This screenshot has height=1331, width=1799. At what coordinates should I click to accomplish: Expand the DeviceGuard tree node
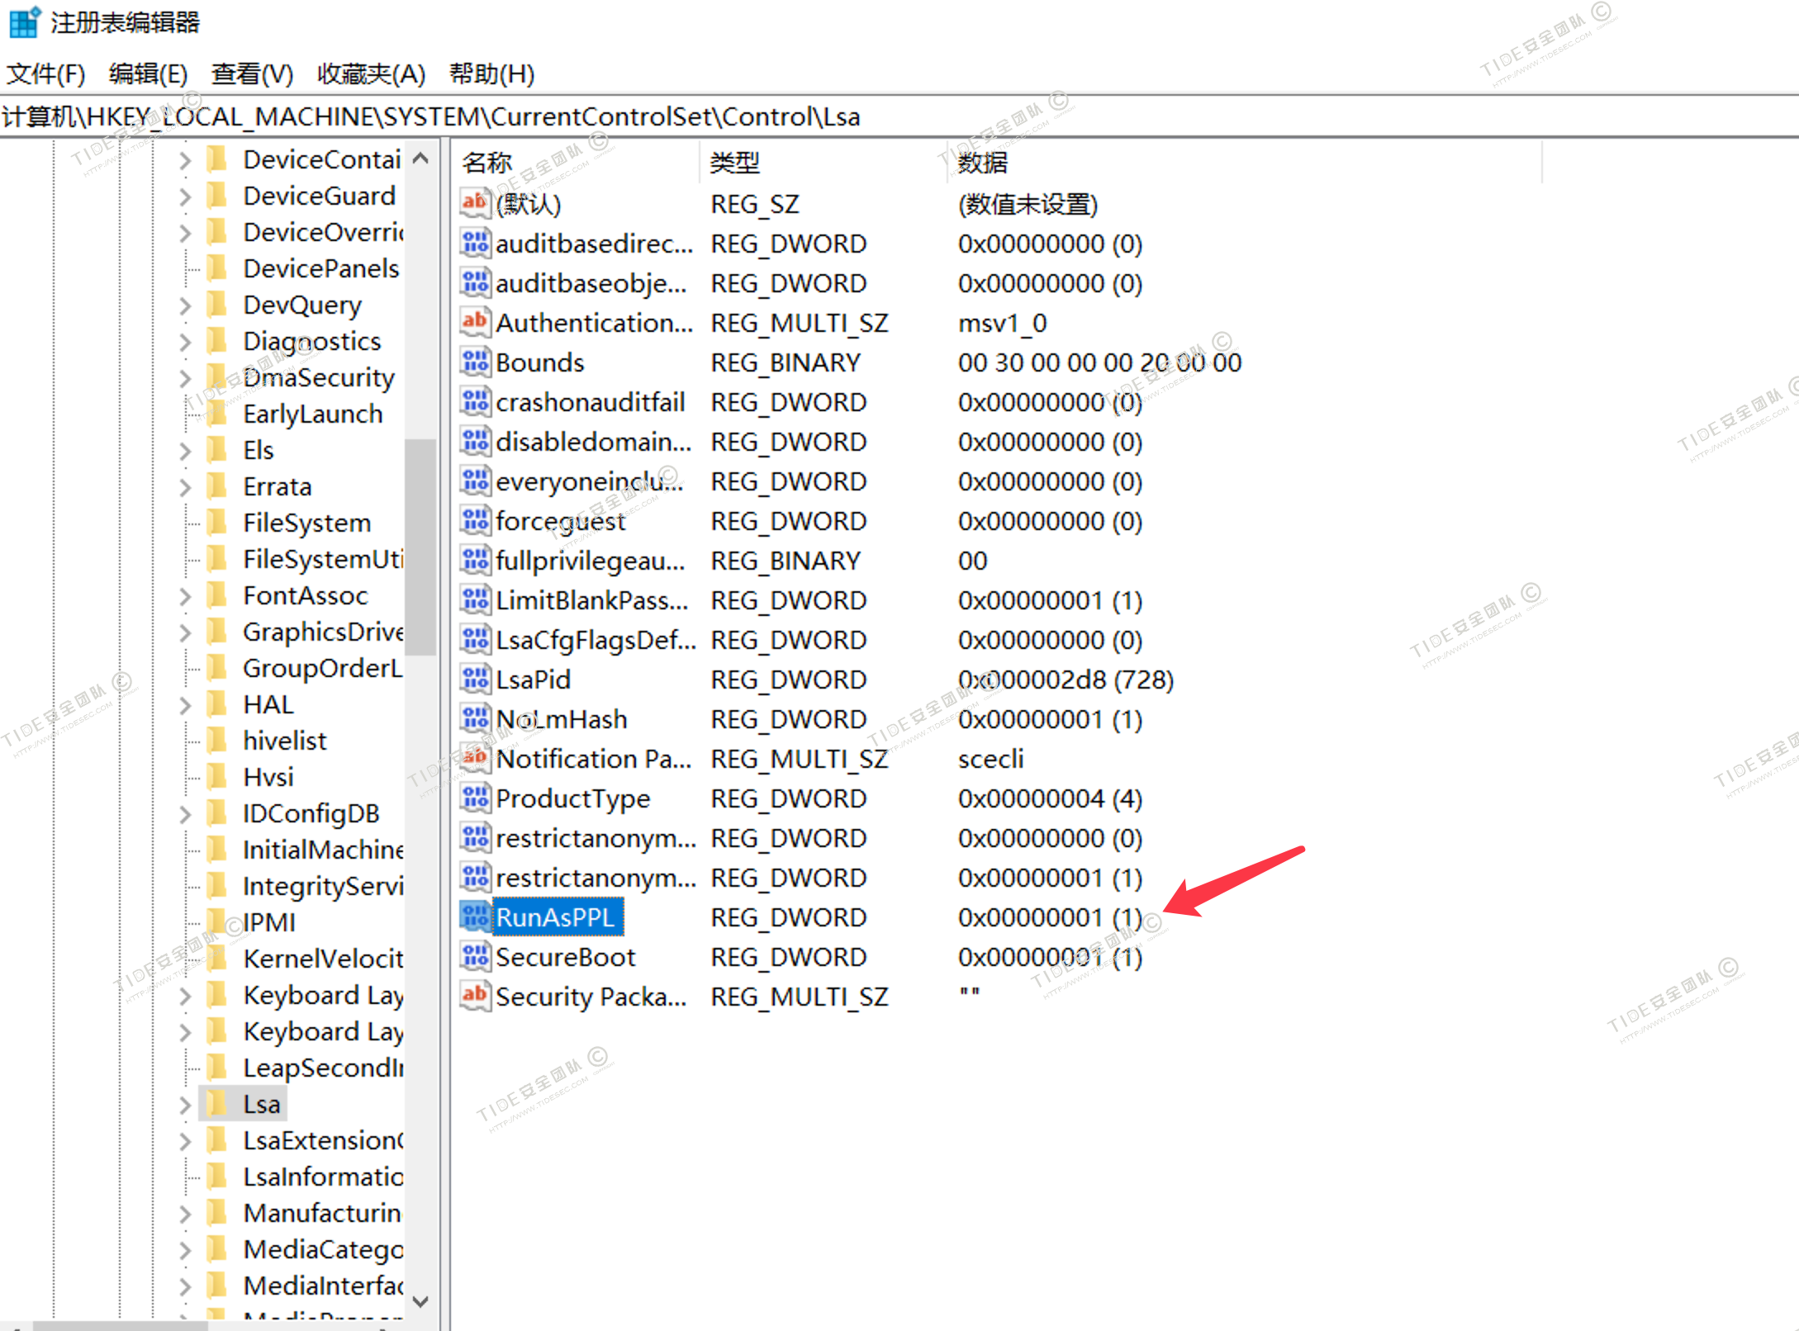(x=185, y=197)
